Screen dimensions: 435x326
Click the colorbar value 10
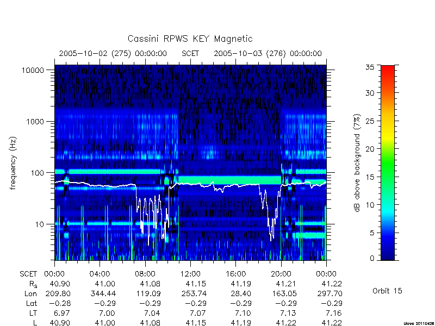tap(370, 205)
